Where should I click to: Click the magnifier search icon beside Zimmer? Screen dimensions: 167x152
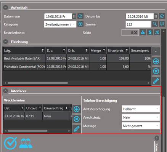click(155, 24)
